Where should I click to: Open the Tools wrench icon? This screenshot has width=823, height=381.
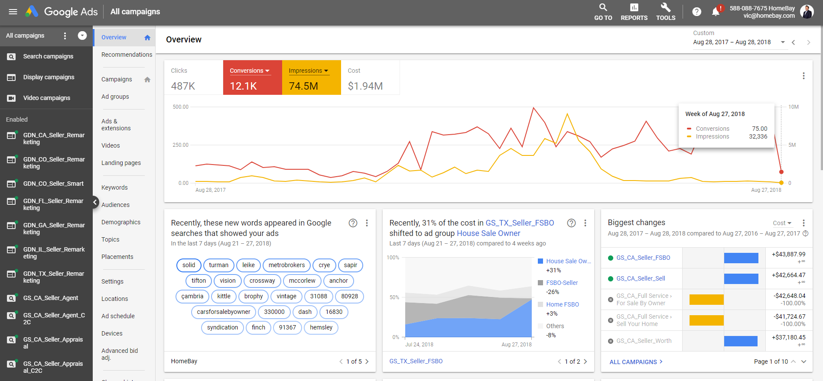(x=665, y=8)
